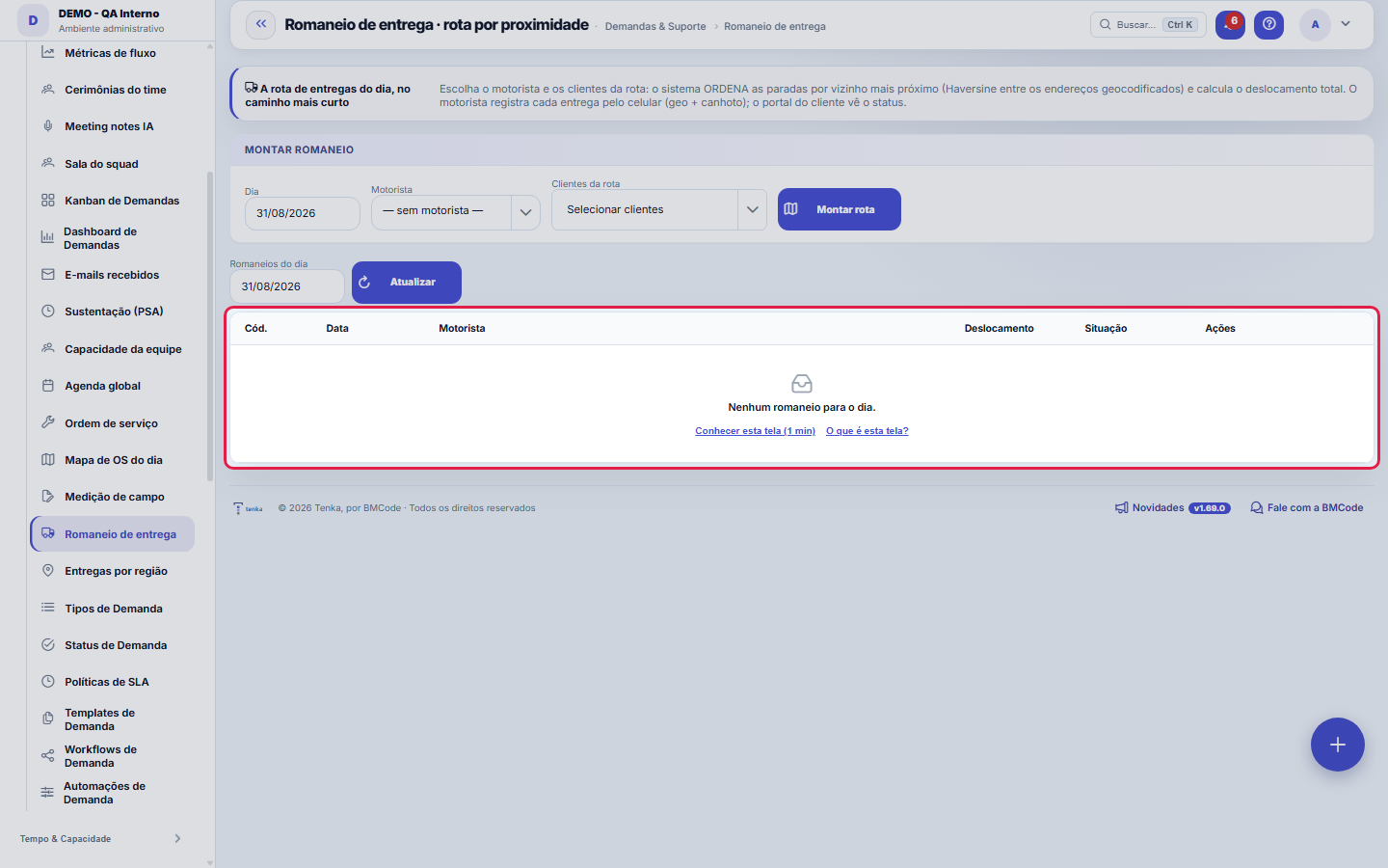Open Novidades v1.69.0 link
Viewport: 1388px width, 868px height.
[x=1172, y=508]
